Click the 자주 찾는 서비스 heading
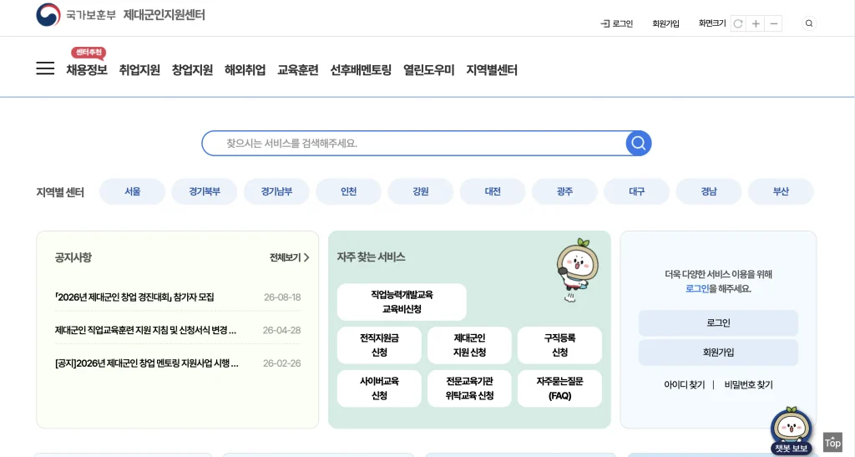The height and width of the screenshot is (457, 855). (371, 256)
